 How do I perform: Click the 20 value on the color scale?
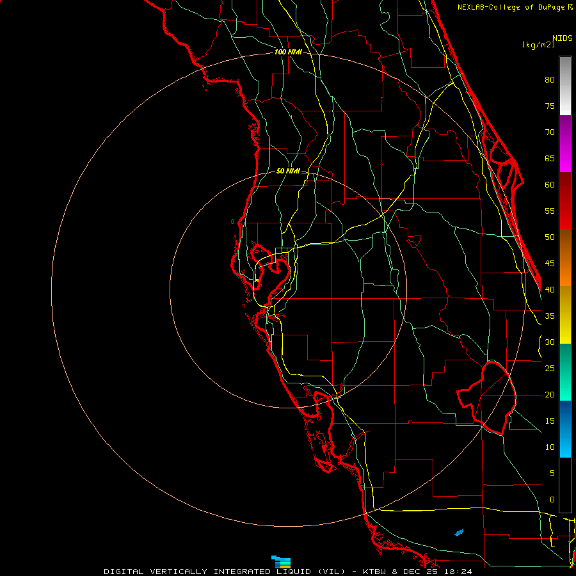550,395
